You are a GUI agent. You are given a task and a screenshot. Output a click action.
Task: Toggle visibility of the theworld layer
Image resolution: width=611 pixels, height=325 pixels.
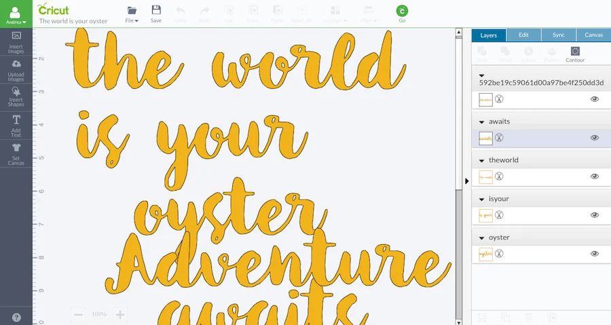(595, 176)
